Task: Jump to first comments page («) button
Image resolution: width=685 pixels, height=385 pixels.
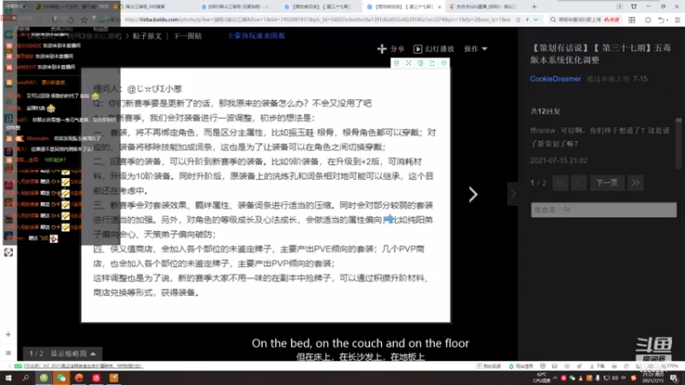Action: [561, 183]
